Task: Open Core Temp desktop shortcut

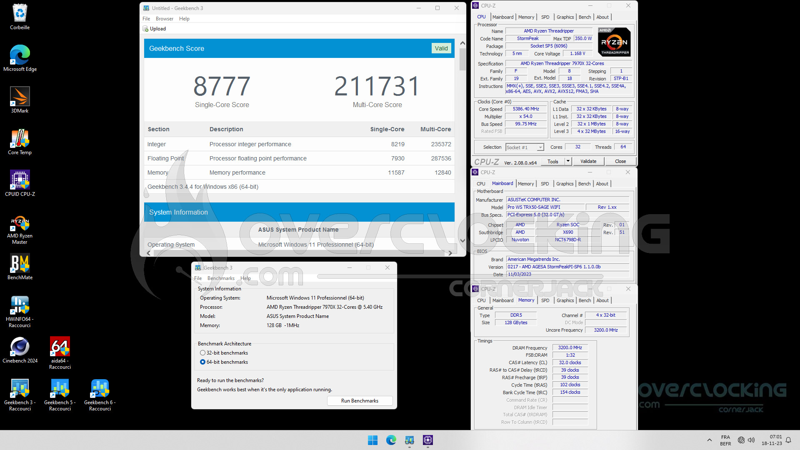Action: pyautogui.click(x=20, y=142)
